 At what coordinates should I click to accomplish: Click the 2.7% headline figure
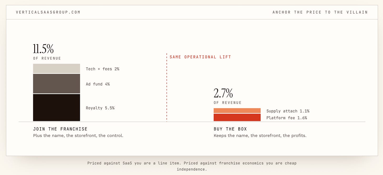click(223, 93)
